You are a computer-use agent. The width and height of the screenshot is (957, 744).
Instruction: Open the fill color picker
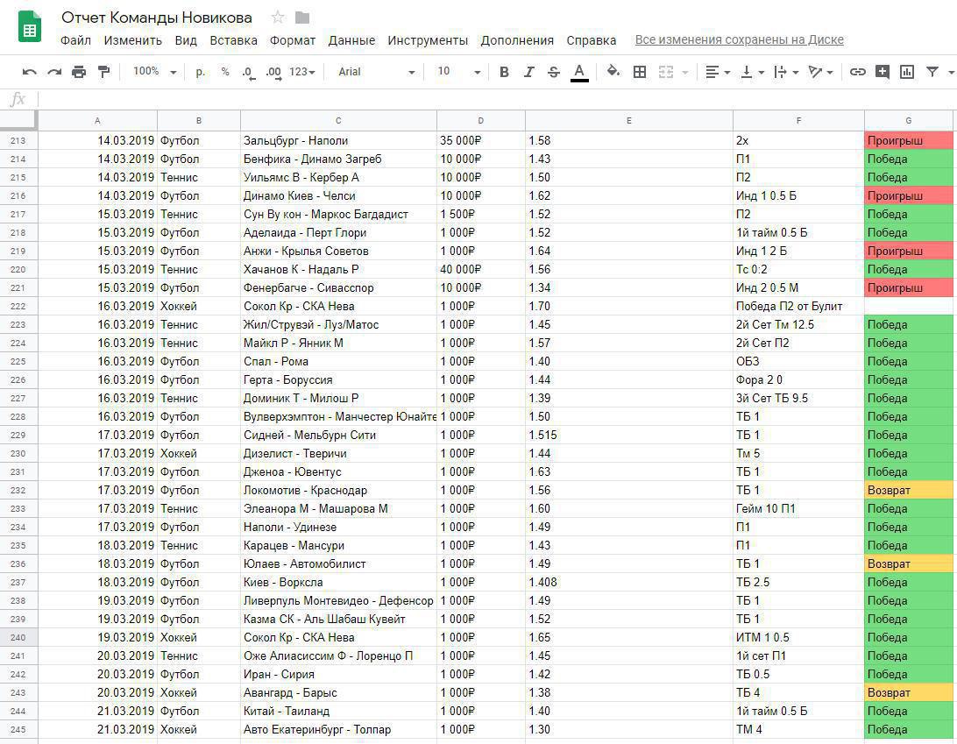(613, 71)
